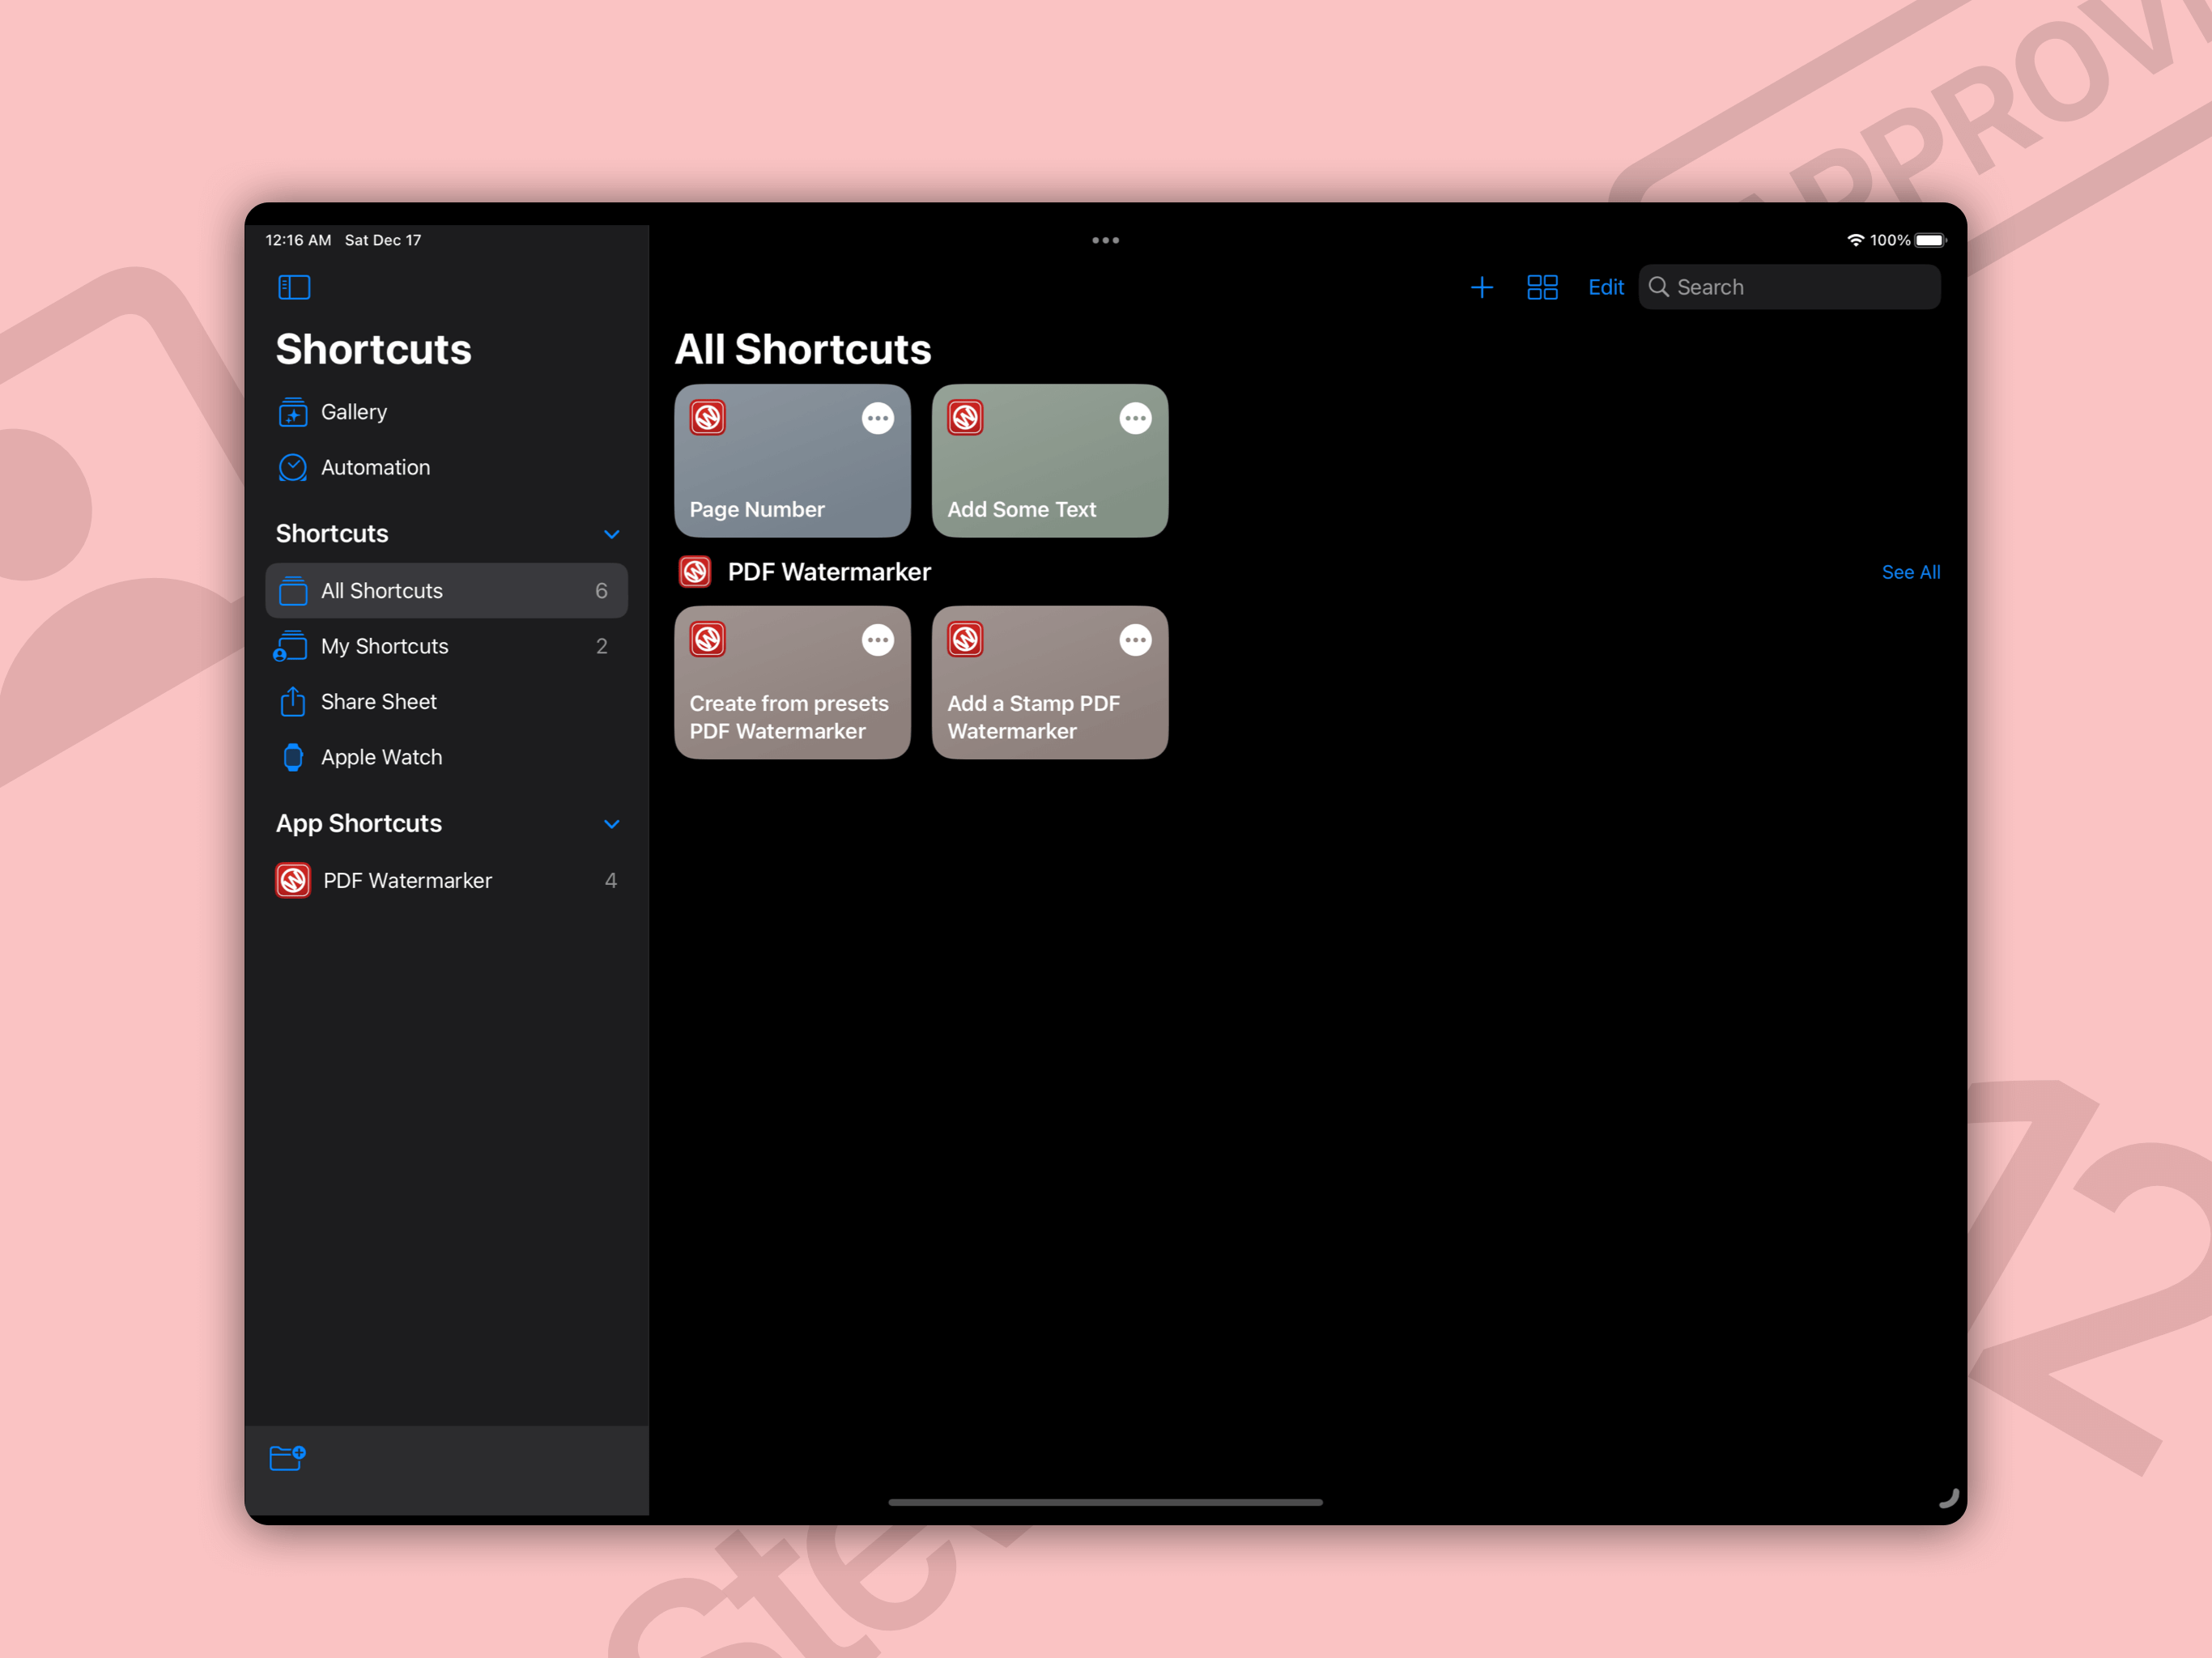Click PDF Watermarker app icon on Add Some Text card
Image resolution: width=2212 pixels, height=1658 pixels.
[x=965, y=418]
